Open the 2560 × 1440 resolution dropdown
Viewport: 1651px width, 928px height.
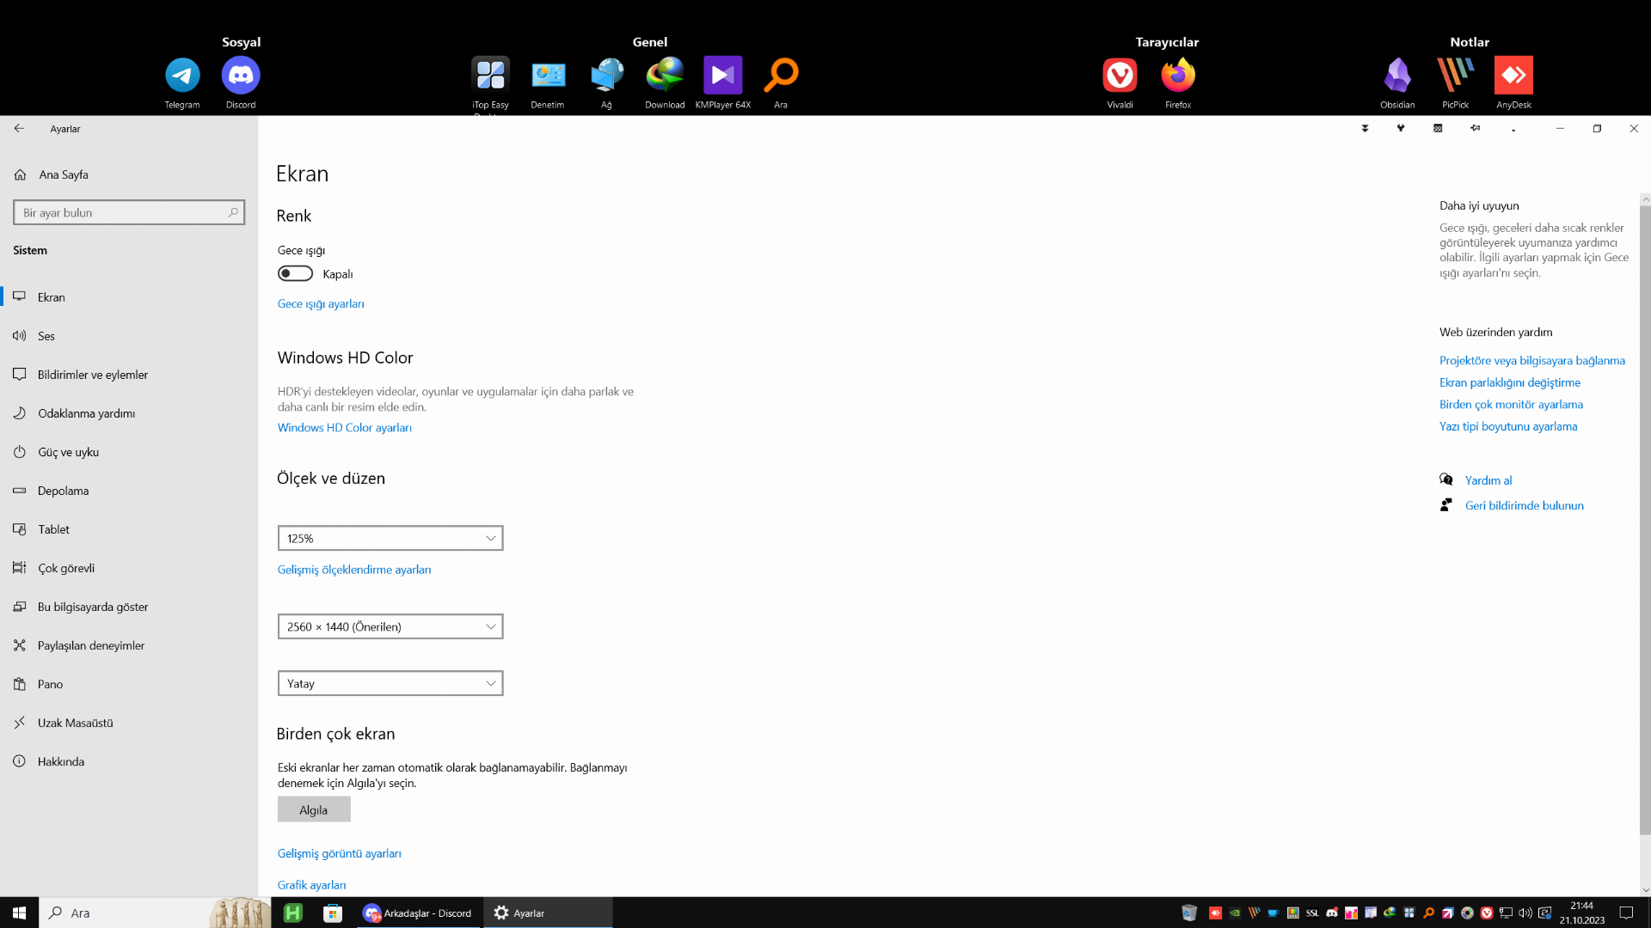coord(390,626)
